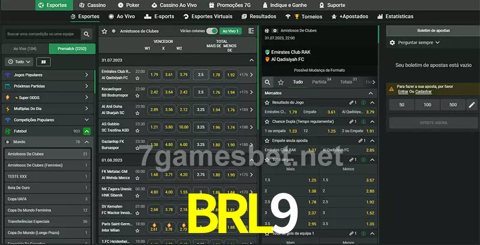480x245 pixels.
Task: Collapse the 31.07.2023 date group
Action: coord(251,60)
